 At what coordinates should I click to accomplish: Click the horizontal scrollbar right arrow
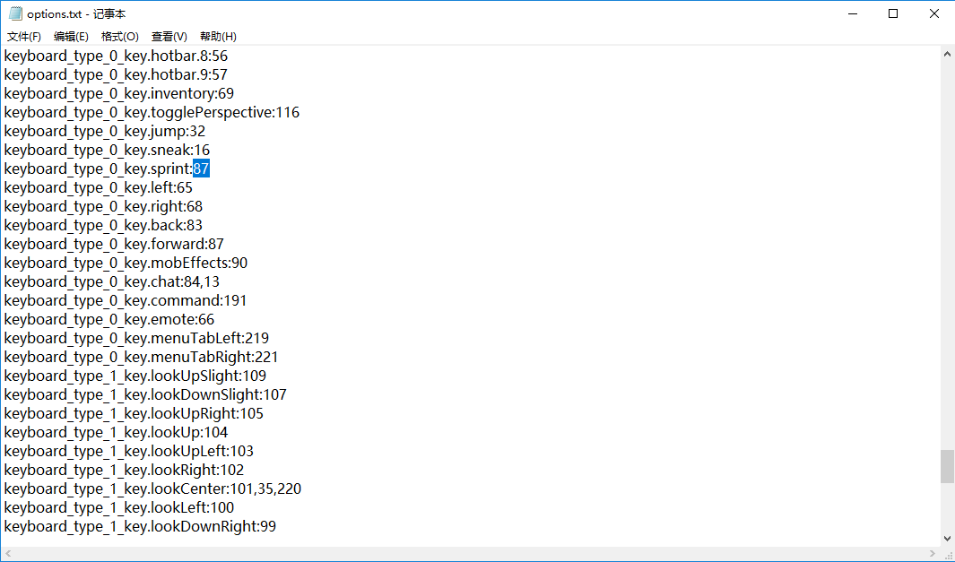[x=933, y=553]
